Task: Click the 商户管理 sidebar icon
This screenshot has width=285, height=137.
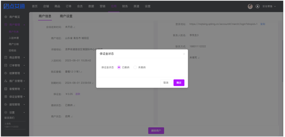Action: coord(6,25)
